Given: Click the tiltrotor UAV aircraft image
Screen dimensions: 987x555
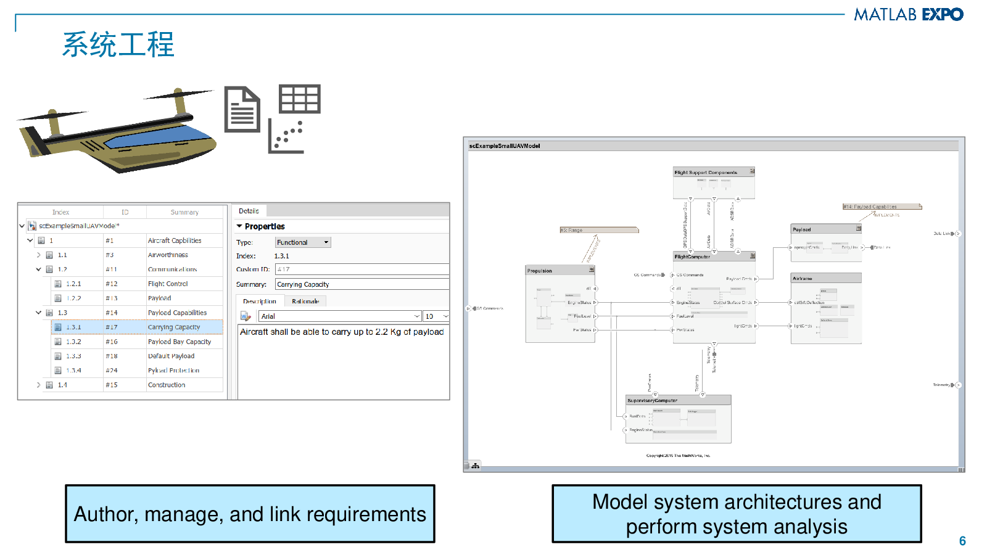Looking at the screenshot, I should tap(117, 131).
